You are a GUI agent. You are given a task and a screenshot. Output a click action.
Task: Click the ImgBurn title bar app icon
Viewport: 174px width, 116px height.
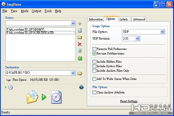[4, 4]
